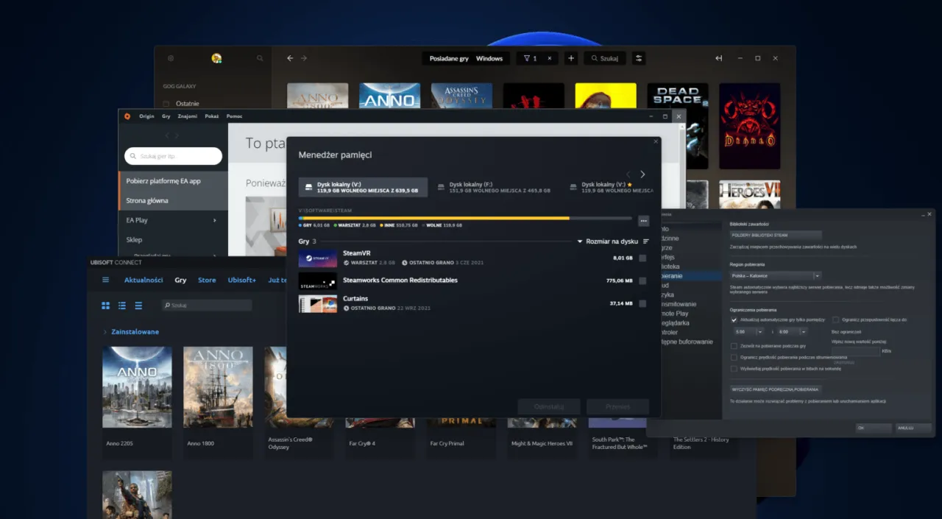Collapse the GOG Galaxy side panel arrow
Image resolution: width=942 pixels, height=519 pixels.
(719, 58)
